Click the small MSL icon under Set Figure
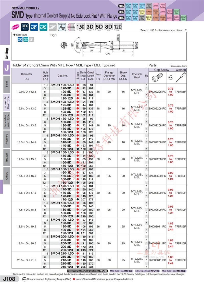This screenshot has width=204, height=286. (x=26, y=39)
